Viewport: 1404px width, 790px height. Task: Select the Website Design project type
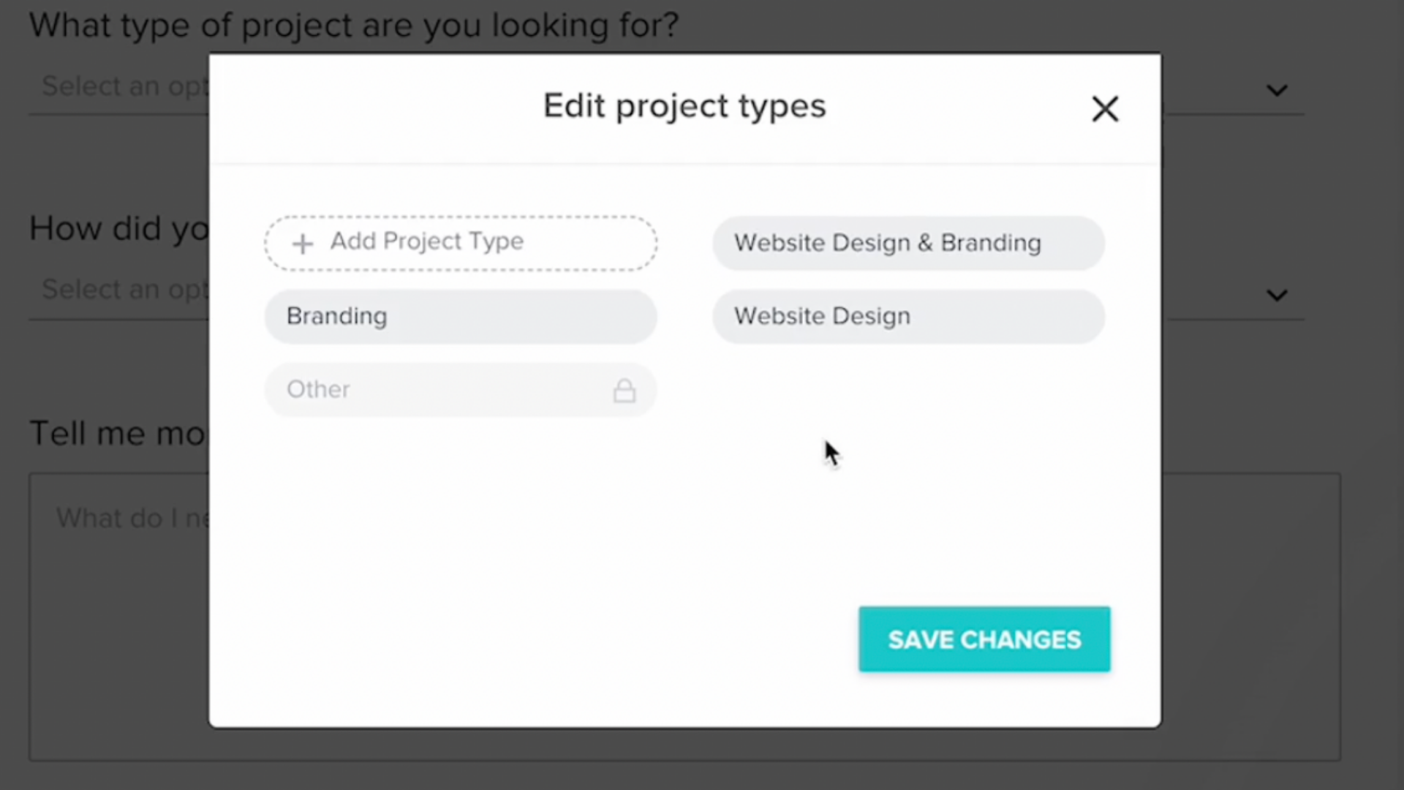pos(908,316)
